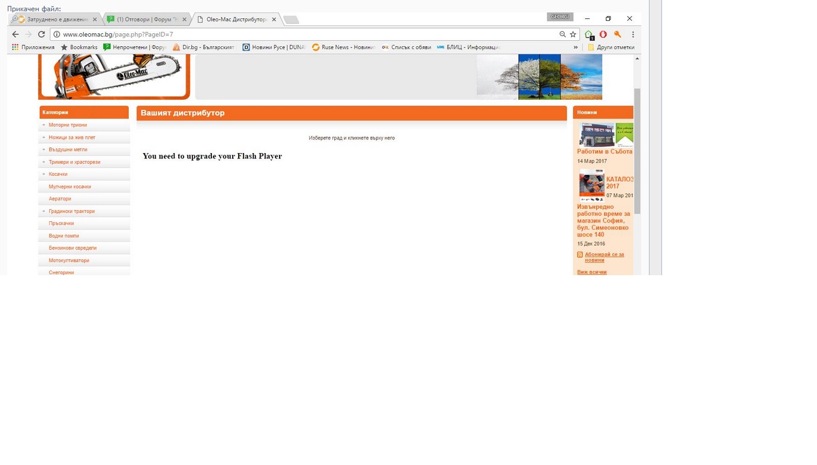Click the Oleo-Mac chainsaw logo banner

pyautogui.click(x=114, y=77)
